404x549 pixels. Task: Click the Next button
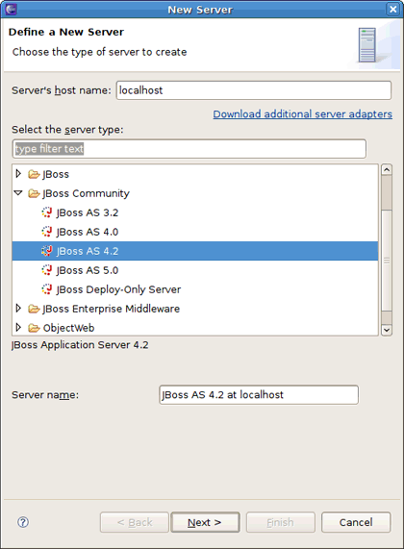pos(205,522)
